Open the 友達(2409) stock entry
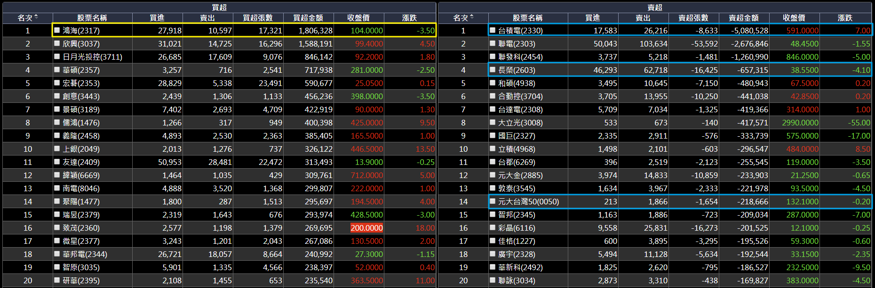 coord(81,162)
